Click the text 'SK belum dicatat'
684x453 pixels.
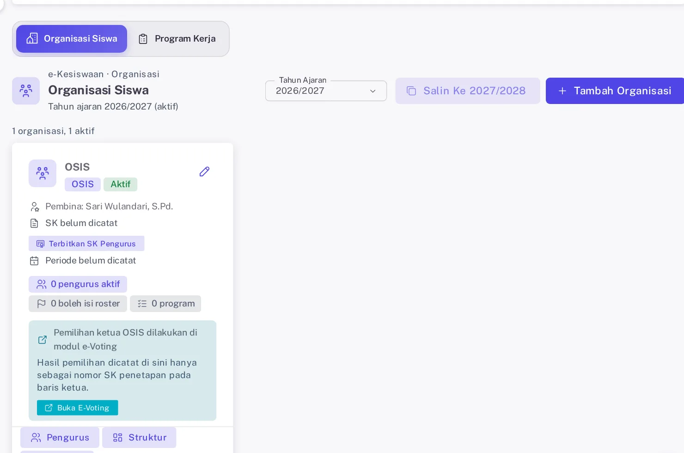tap(81, 223)
